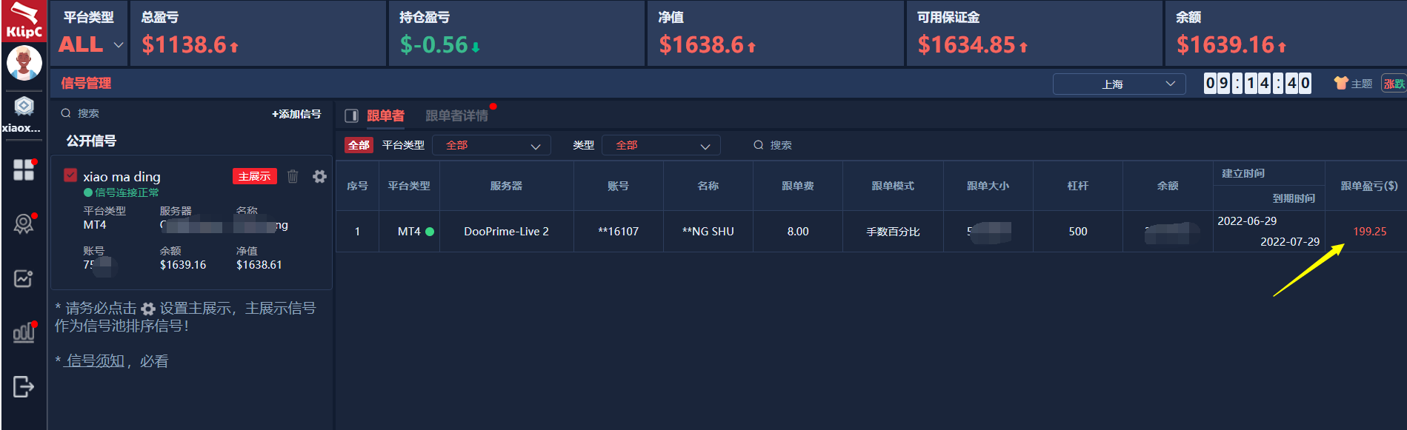
Task: Click the 500 leverage cell
Action: click(x=1078, y=232)
